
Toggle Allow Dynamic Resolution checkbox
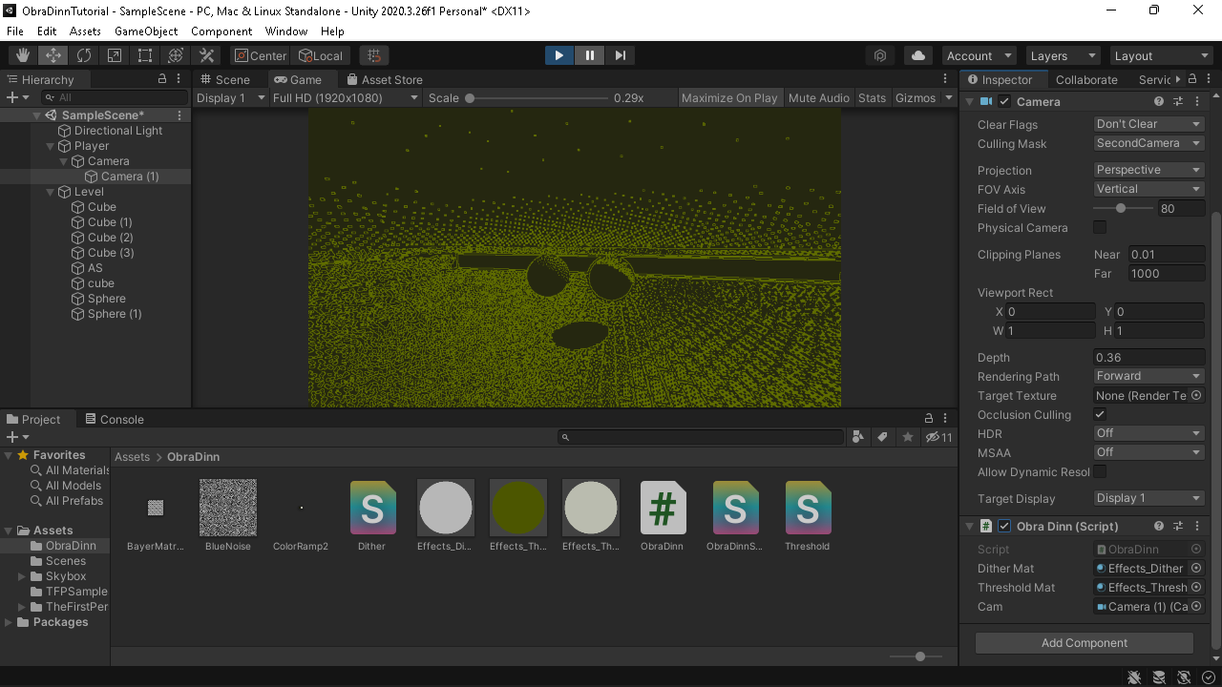pyautogui.click(x=1100, y=471)
